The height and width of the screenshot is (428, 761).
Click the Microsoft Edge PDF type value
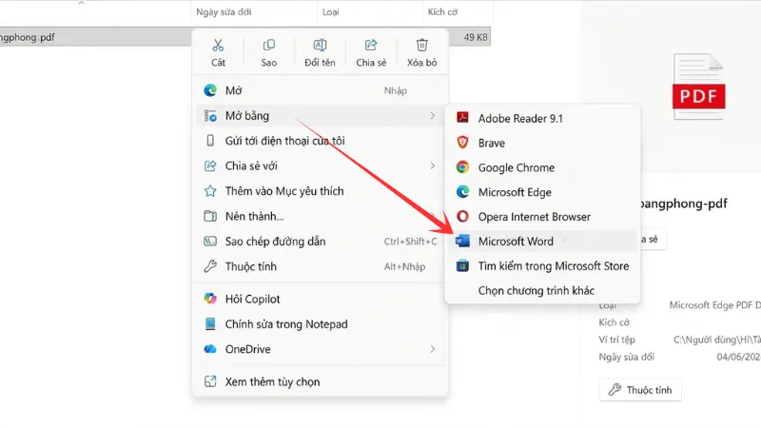click(x=715, y=304)
